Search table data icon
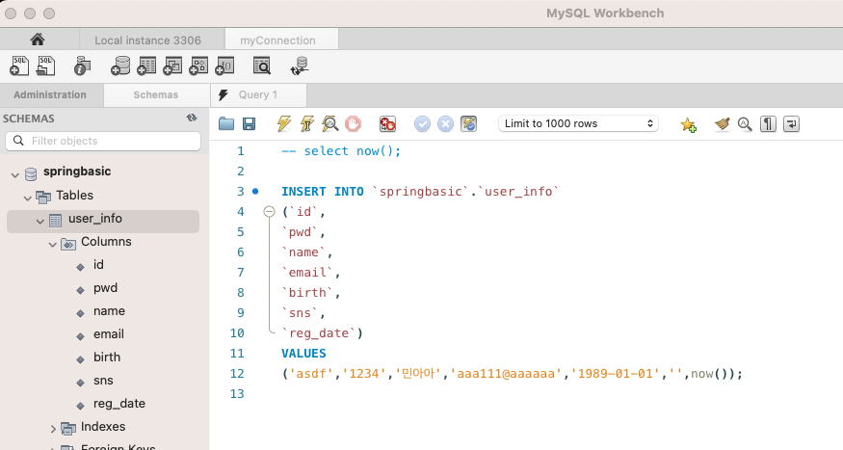843x450 pixels. (x=262, y=66)
